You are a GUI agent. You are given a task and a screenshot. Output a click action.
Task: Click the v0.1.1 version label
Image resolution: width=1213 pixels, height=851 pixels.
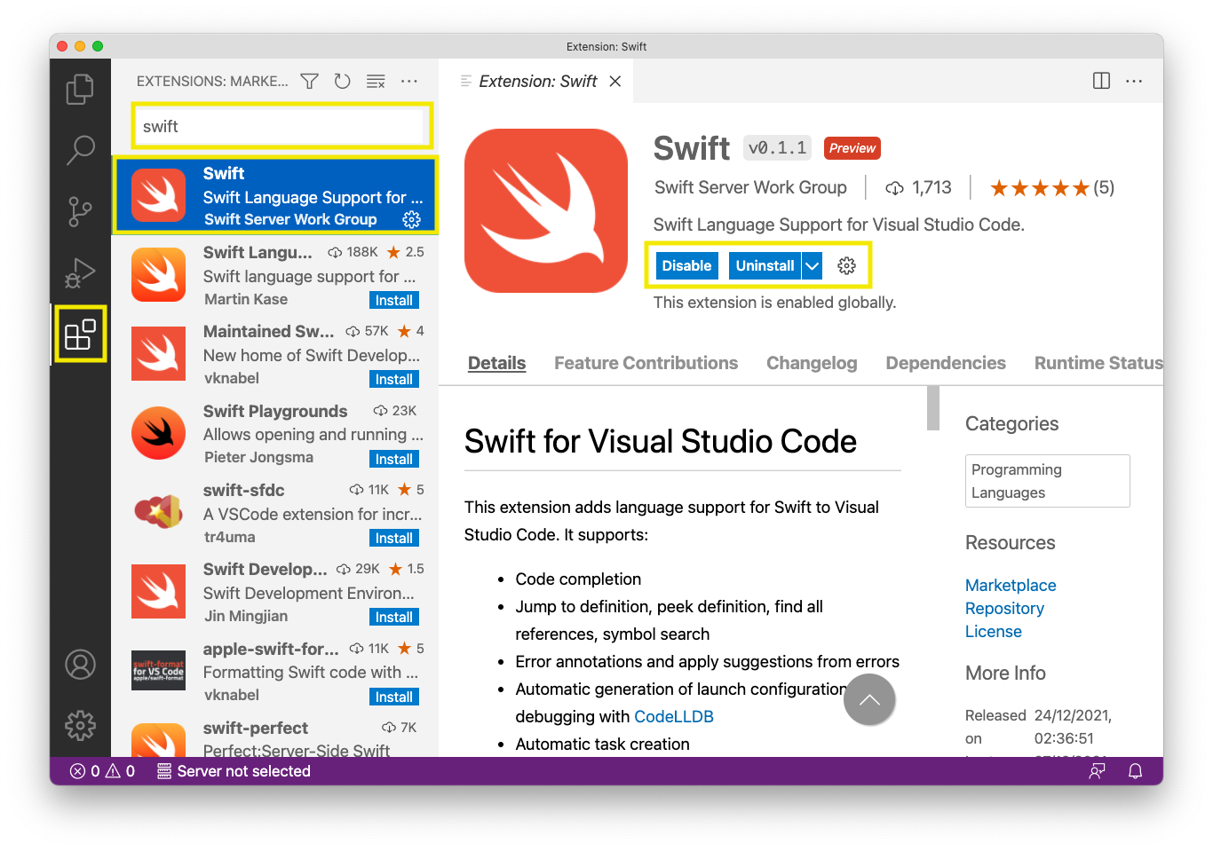click(777, 148)
